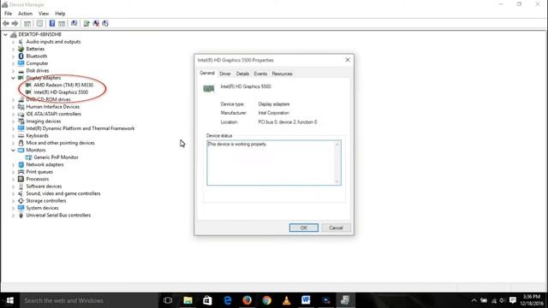Select AMD Radeon (TM) R5 M330

coord(63,85)
